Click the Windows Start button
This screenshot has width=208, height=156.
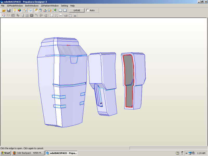click(x=6, y=153)
